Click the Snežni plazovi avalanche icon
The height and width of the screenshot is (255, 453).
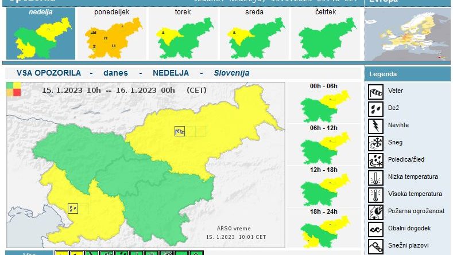[x=375, y=246]
